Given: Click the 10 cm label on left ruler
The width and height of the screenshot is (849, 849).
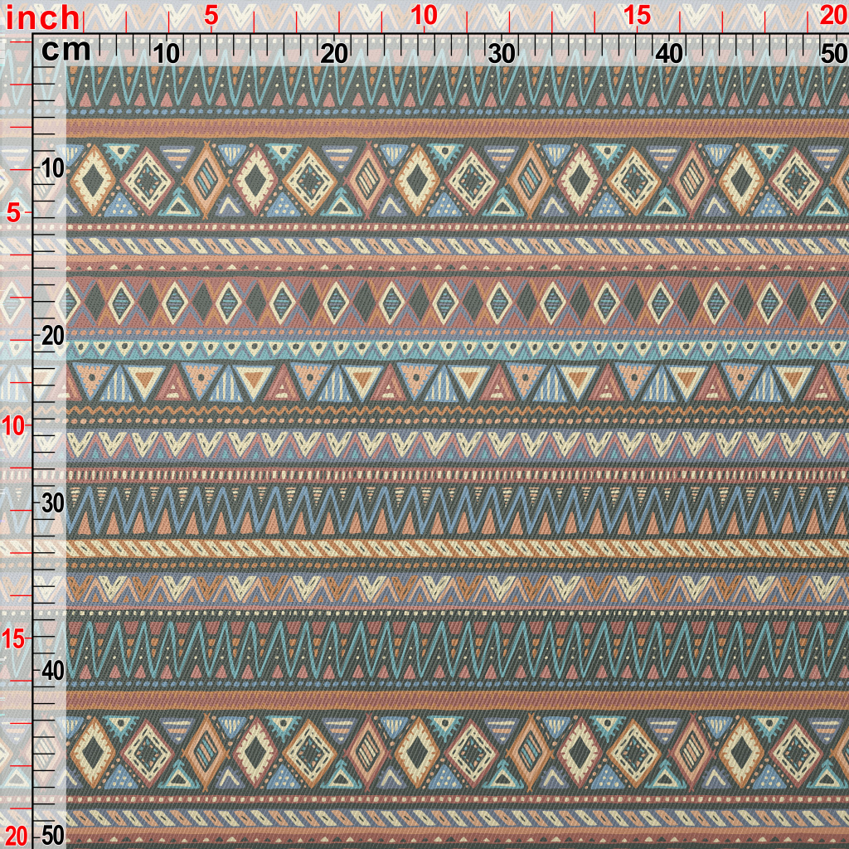Looking at the screenshot, I should pyautogui.click(x=52, y=168).
